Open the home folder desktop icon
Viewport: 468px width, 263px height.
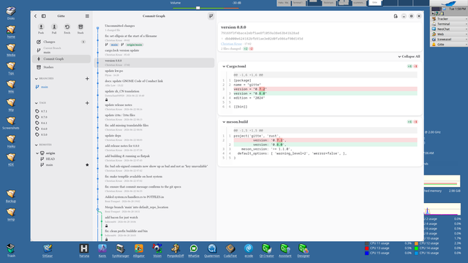(x=11, y=31)
